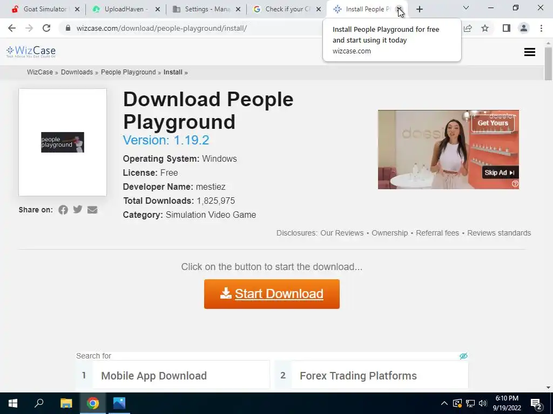Open the Our Reviews disclosure link
Viewport: 553px width, 414px height.
342,233
